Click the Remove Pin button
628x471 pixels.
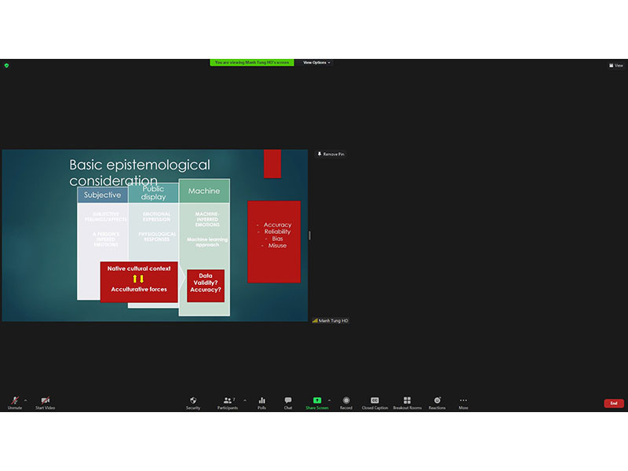click(330, 154)
